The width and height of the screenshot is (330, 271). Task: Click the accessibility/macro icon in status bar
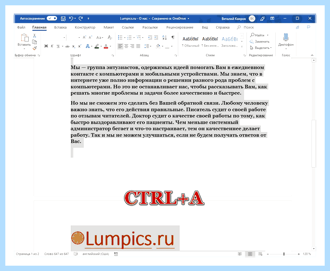[x=116, y=254]
